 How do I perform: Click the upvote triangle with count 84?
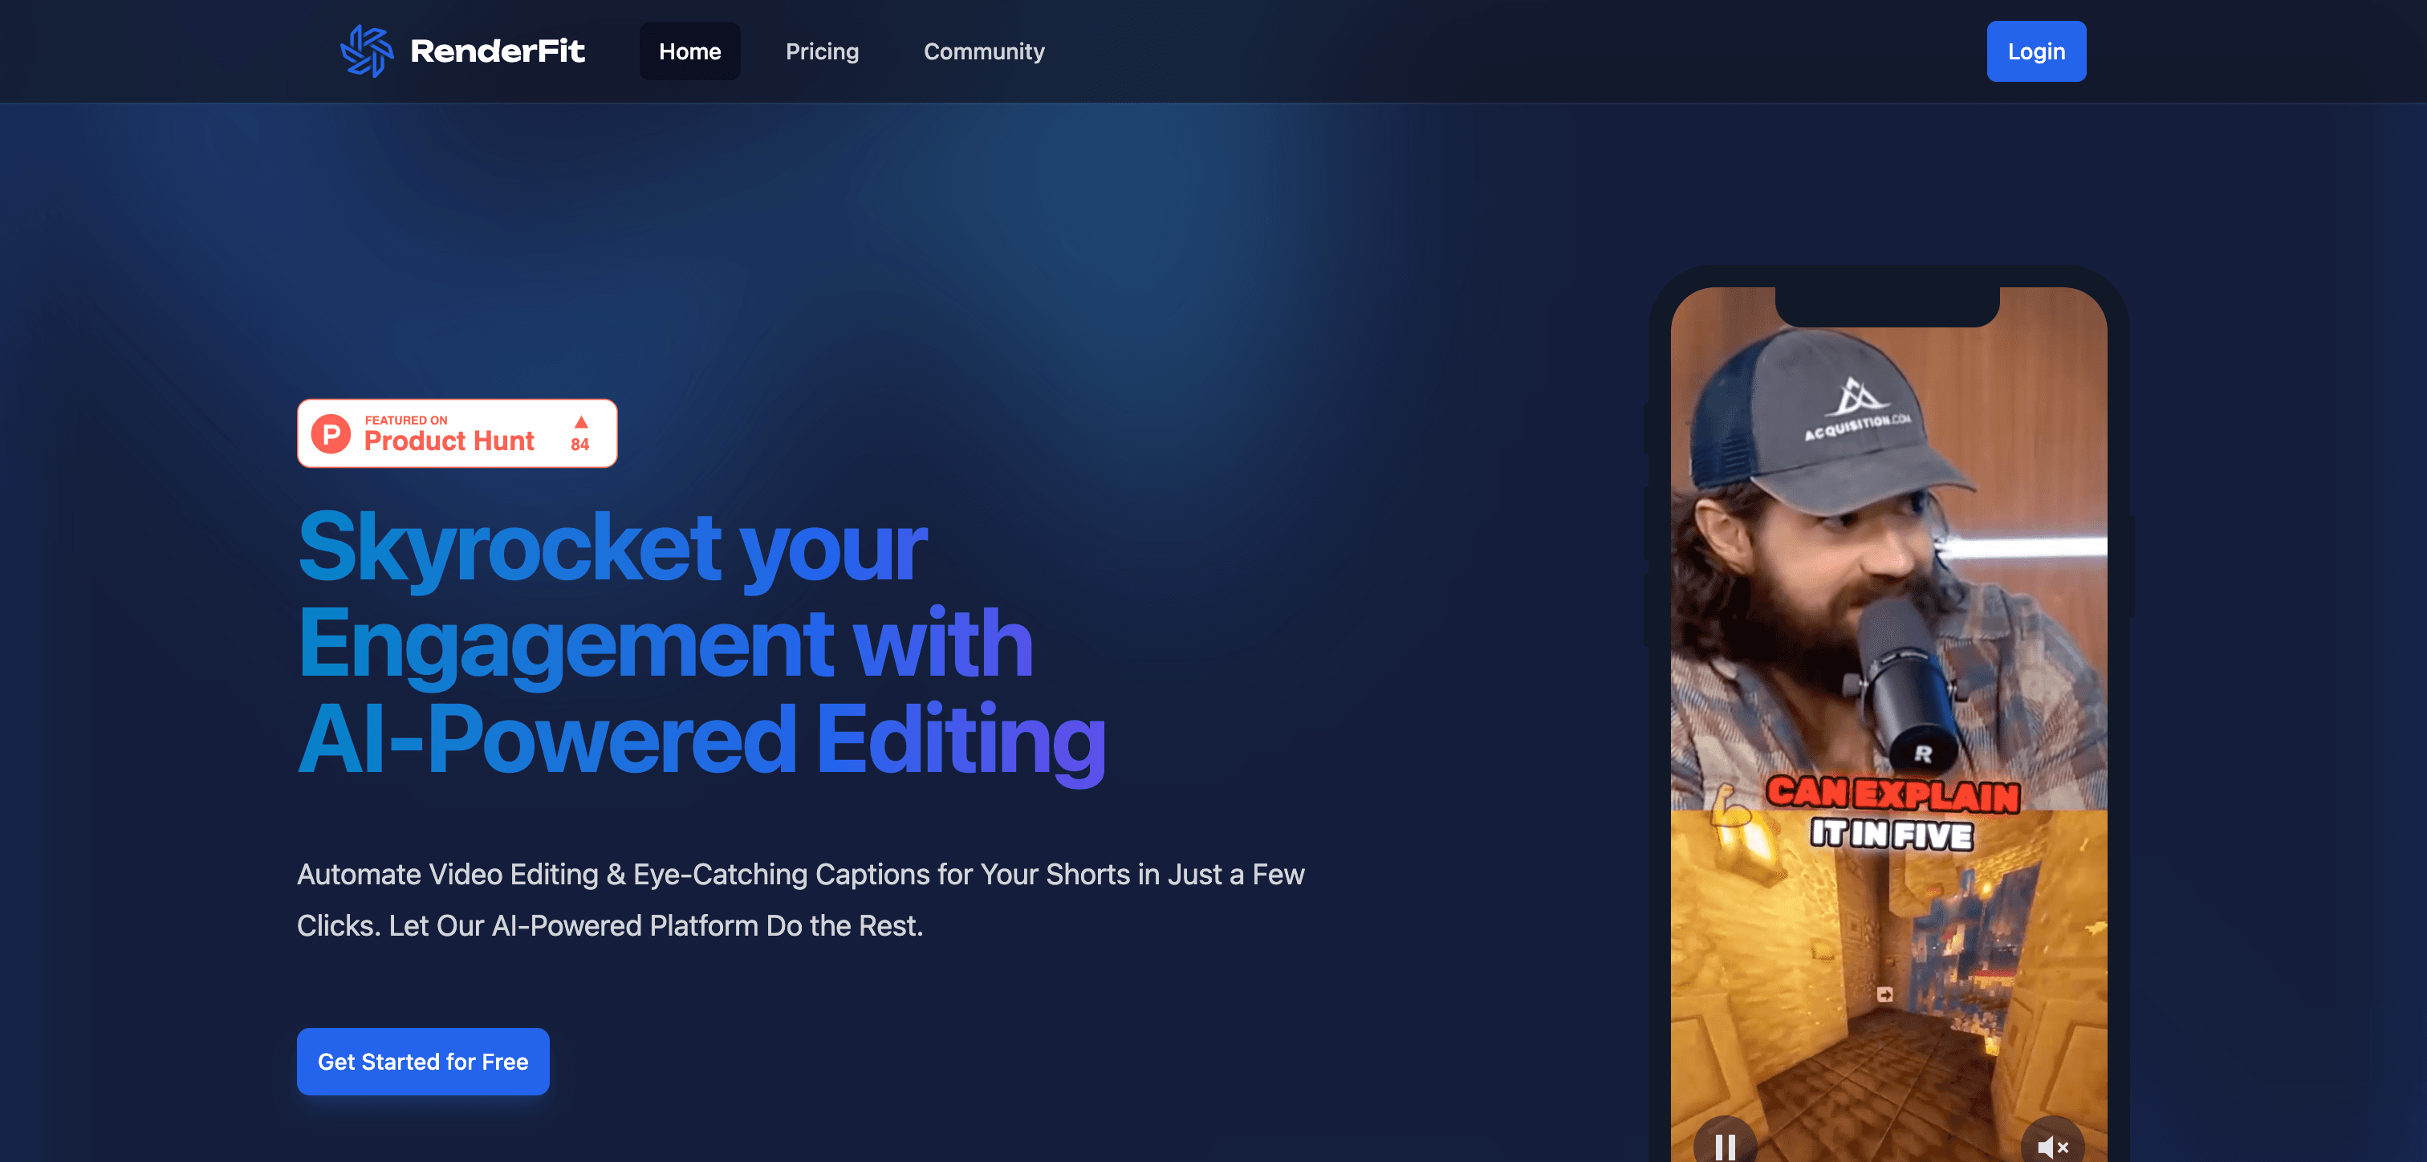click(x=580, y=433)
